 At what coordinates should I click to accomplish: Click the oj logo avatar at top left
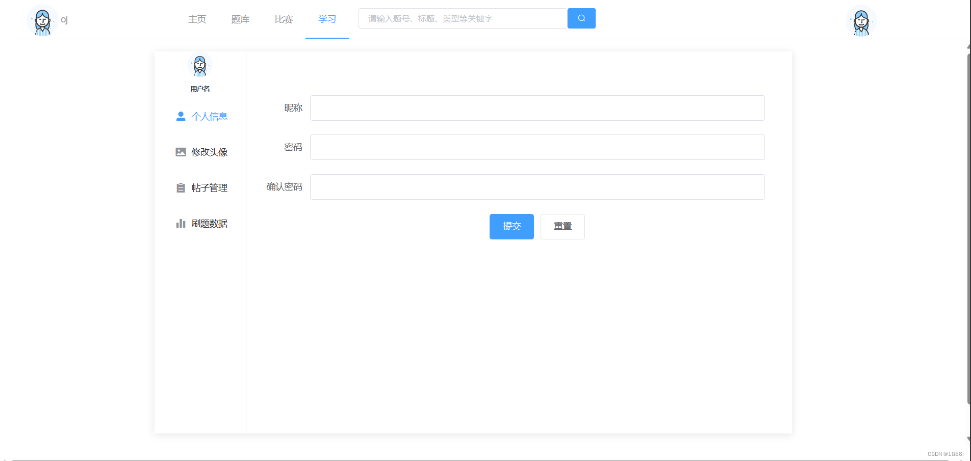tap(42, 20)
